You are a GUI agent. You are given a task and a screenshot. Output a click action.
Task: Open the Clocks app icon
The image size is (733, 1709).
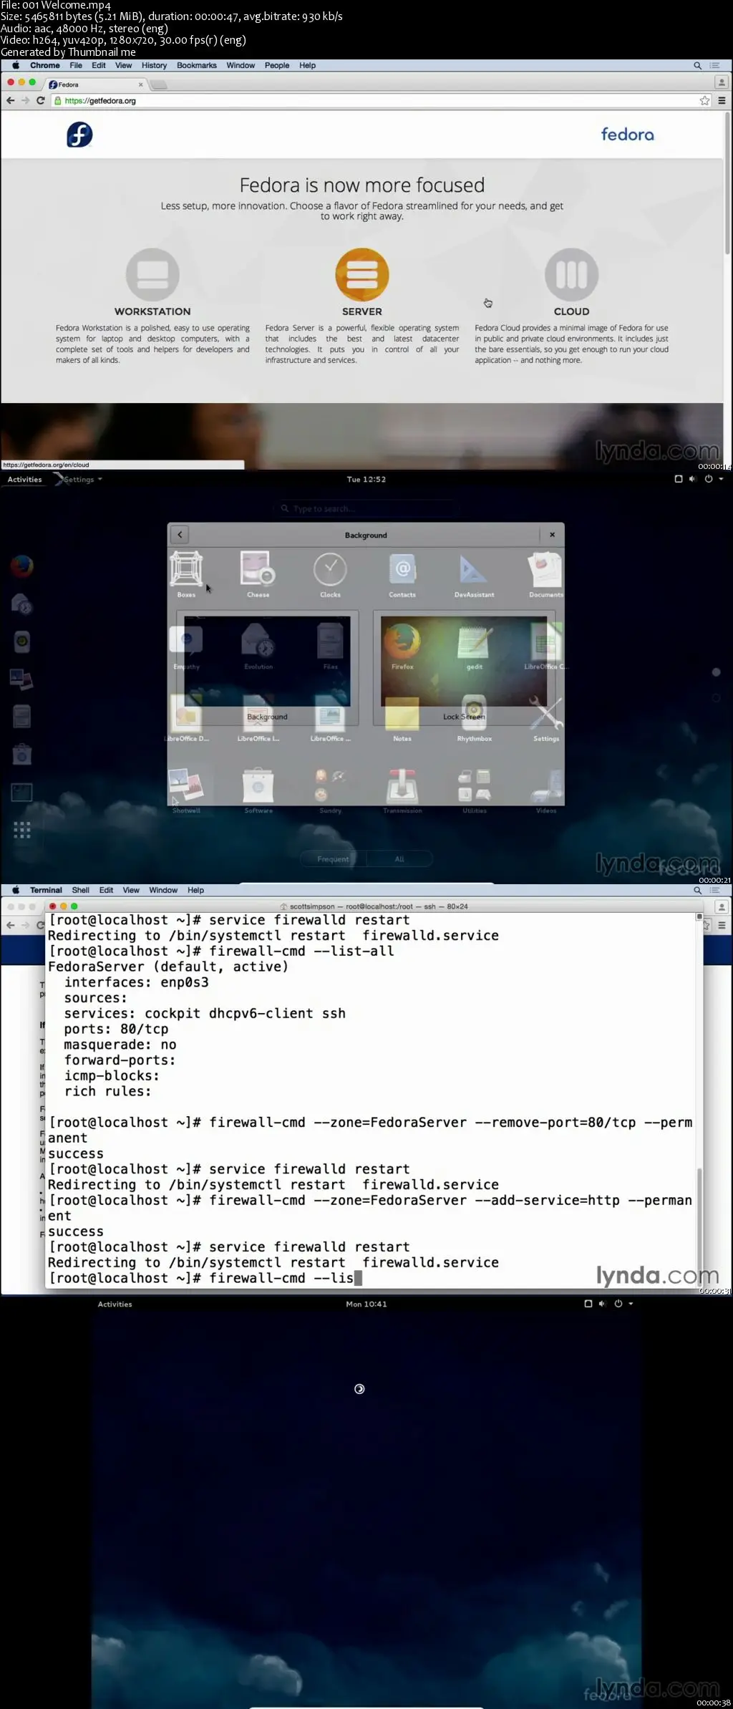coord(330,570)
